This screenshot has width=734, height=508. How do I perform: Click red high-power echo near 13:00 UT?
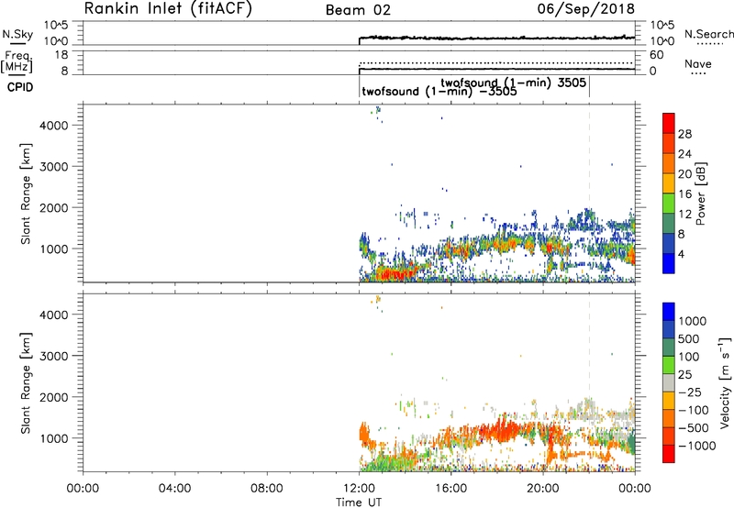point(395,273)
